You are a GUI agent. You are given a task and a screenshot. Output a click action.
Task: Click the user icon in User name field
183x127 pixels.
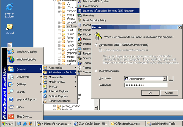pos(126,79)
